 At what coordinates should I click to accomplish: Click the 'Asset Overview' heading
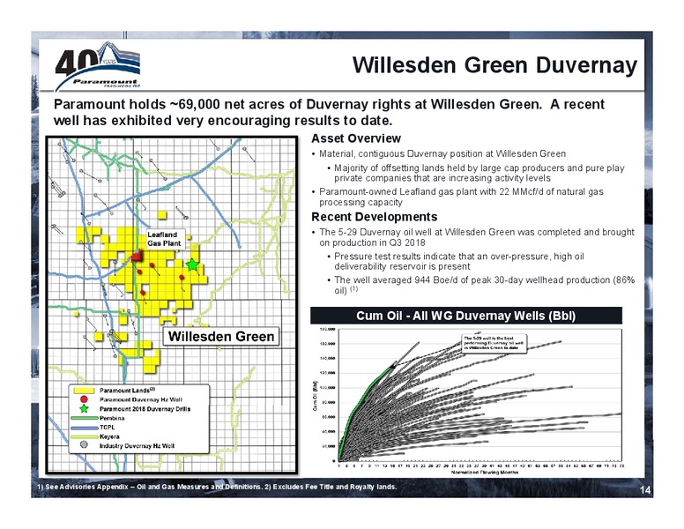click(356, 138)
